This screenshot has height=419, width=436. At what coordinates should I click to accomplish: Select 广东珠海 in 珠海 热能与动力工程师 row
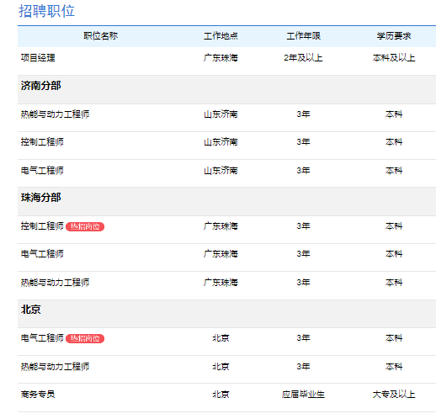pos(221,283)
